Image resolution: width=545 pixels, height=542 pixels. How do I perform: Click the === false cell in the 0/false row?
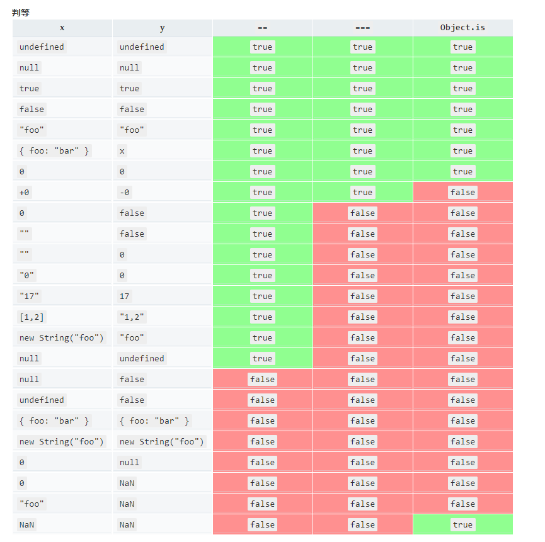point(362,213)
